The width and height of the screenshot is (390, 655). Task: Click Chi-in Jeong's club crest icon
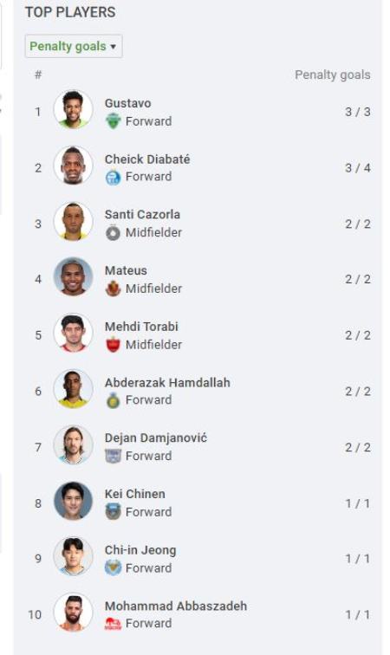point(113,567)
